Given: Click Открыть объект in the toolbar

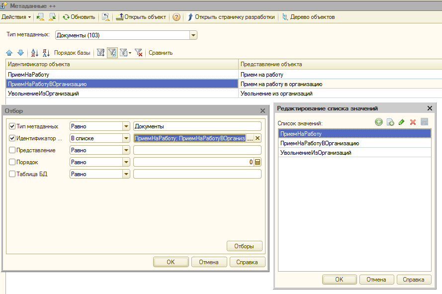Looking at the screenshot, I should pyautogui.click(x=141, y=17).
